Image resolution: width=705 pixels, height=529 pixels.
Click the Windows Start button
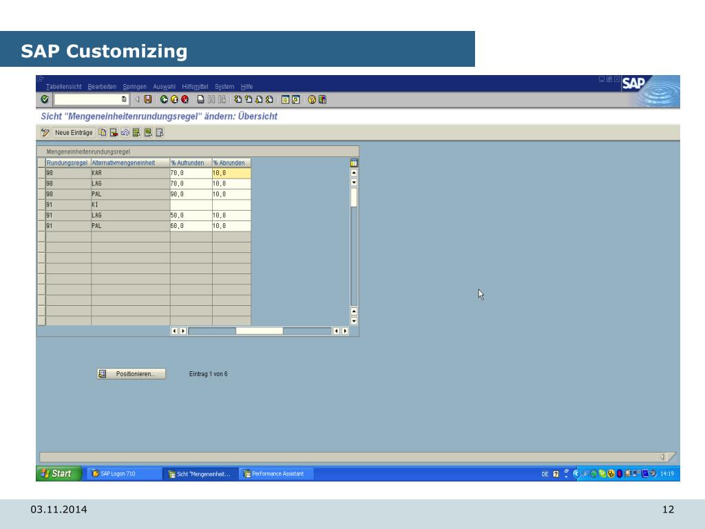tap(59, 473)
